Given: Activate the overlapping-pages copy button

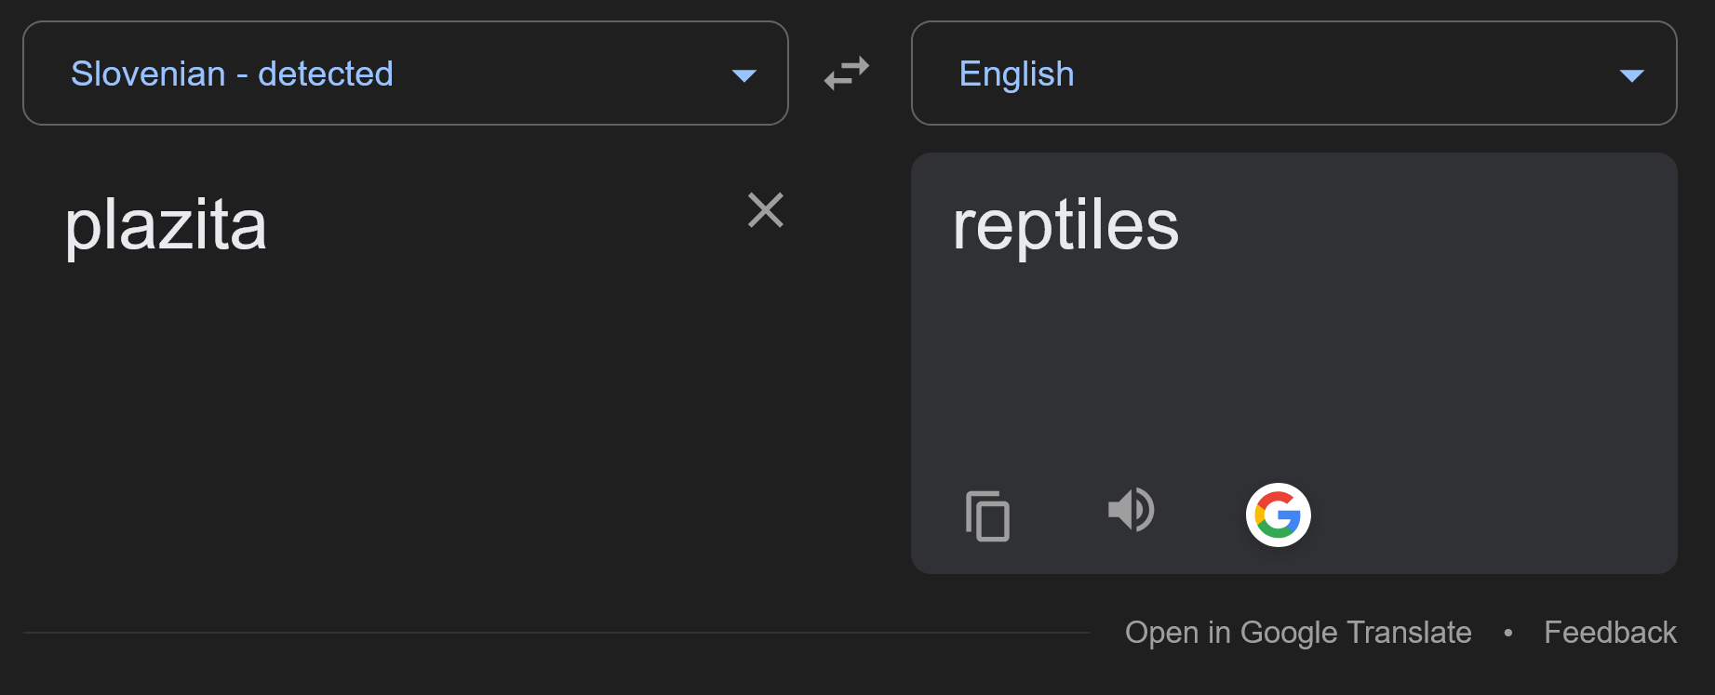Looking at the screenshot, I should click(987, 515).
